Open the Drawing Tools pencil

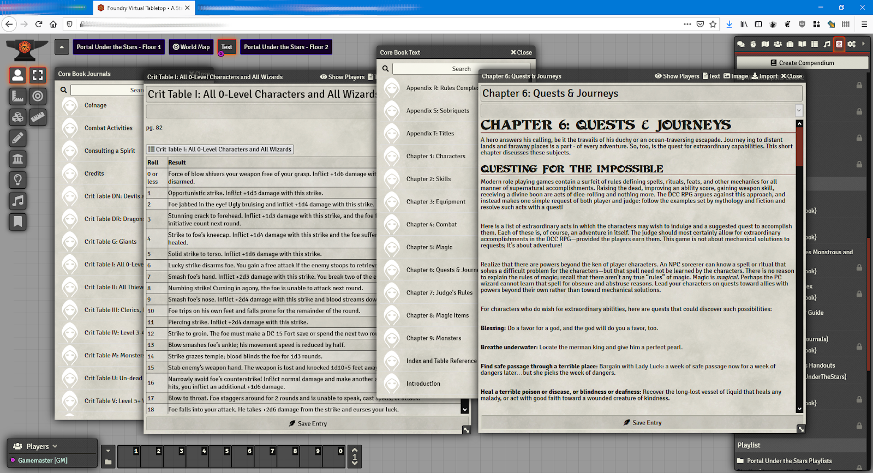[x=17, y=138]
